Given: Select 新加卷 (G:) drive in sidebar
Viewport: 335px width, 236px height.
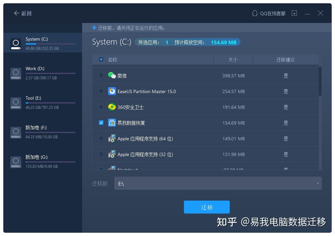Looking at the screenshot, I should click(x=43, y=162).
